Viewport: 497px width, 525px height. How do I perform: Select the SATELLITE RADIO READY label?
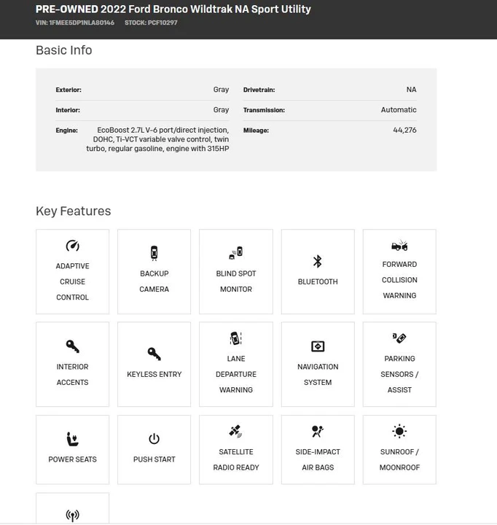pyautogui.click(x=236, y=459)
